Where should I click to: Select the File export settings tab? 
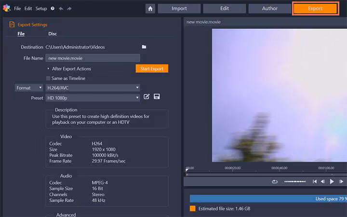(21, 34)
